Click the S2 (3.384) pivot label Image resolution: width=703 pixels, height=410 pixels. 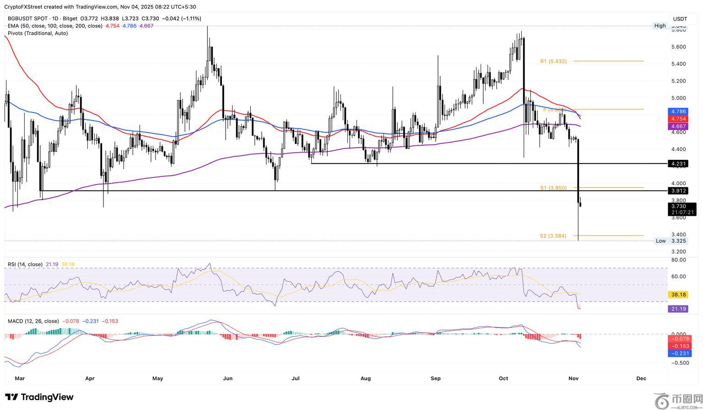click(x=553, y=236)
